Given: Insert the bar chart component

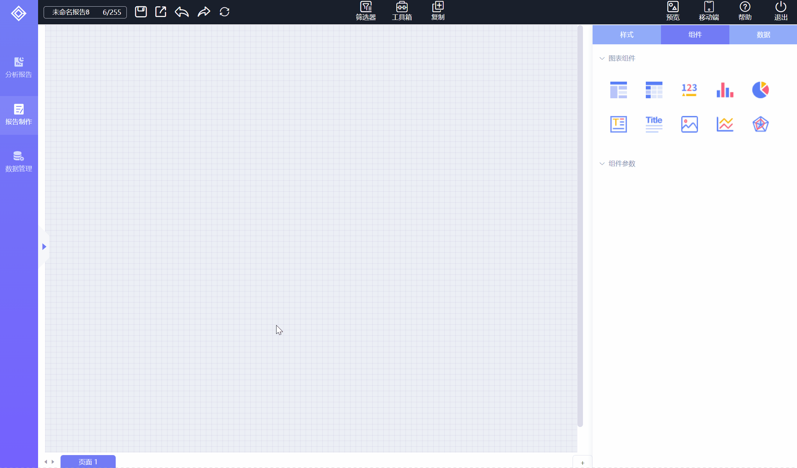Looking at the screenshot, I should tap(725, 90).
